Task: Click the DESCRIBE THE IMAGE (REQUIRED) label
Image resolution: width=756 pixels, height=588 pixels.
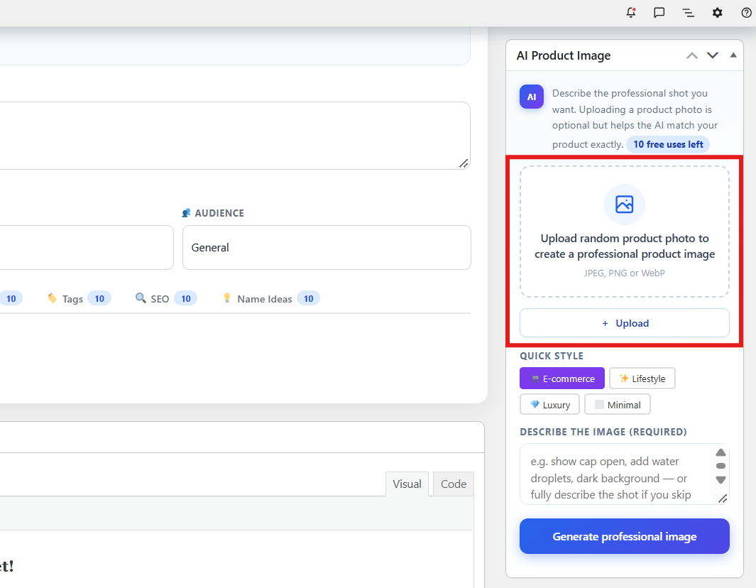Action: 603,432
